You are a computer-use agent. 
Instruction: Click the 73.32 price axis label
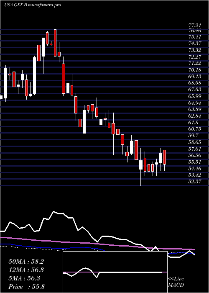tap(194, 50)
